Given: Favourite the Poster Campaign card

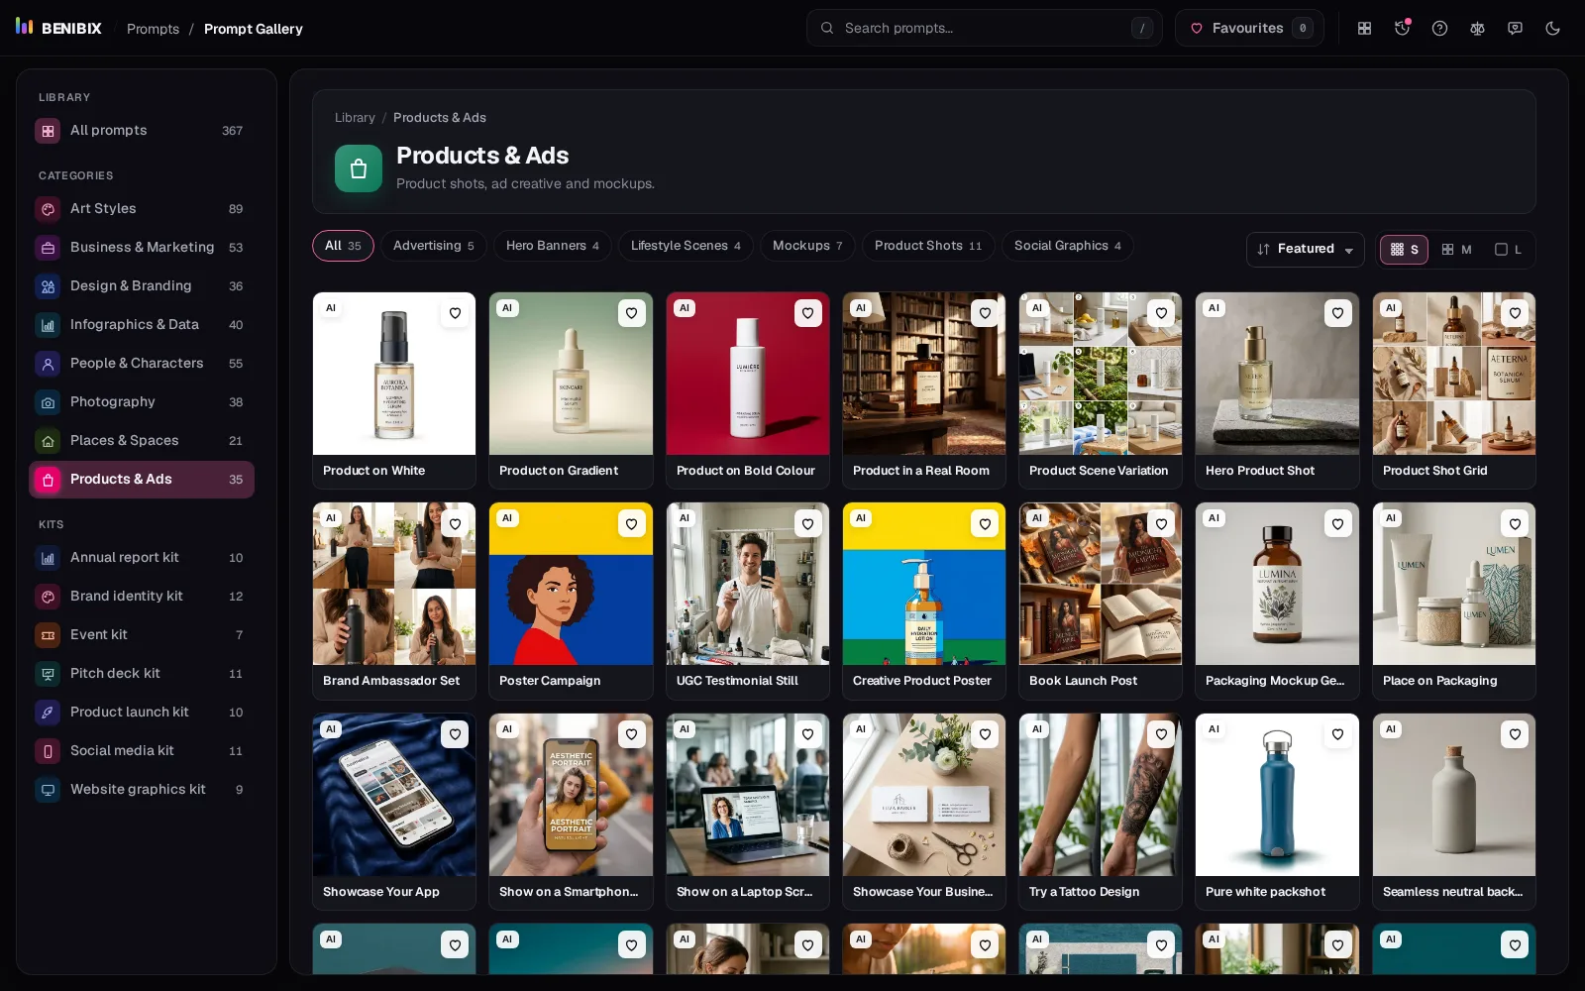Looking at the screenshot, I should 631,523.
